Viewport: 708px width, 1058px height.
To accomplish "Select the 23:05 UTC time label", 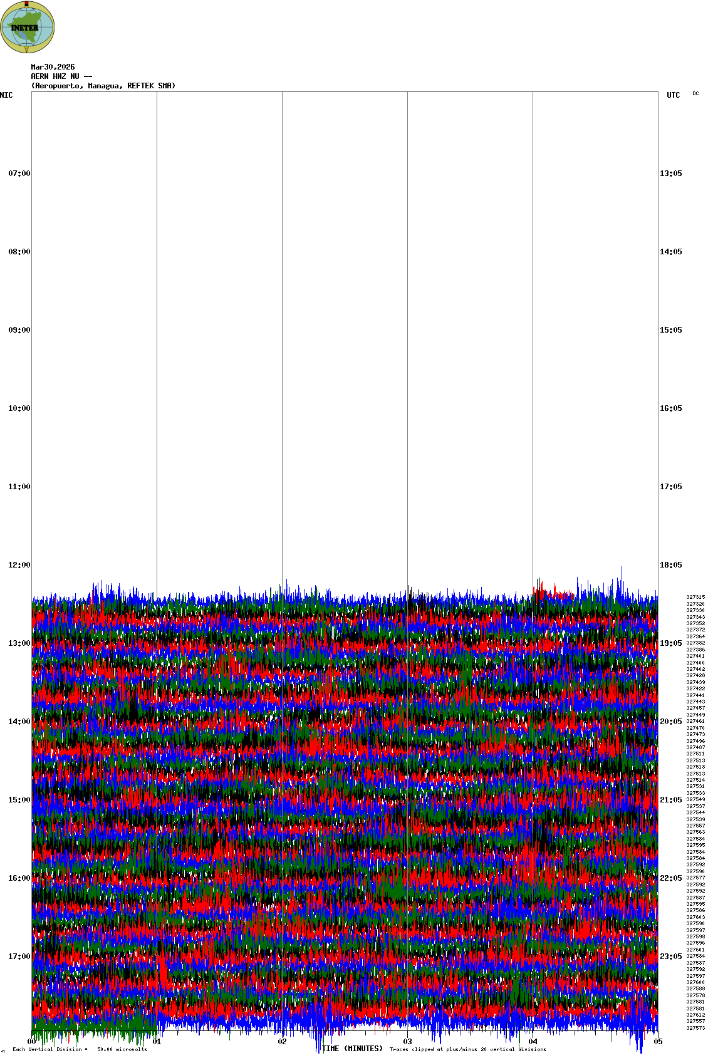I will (x=670, y=957).
